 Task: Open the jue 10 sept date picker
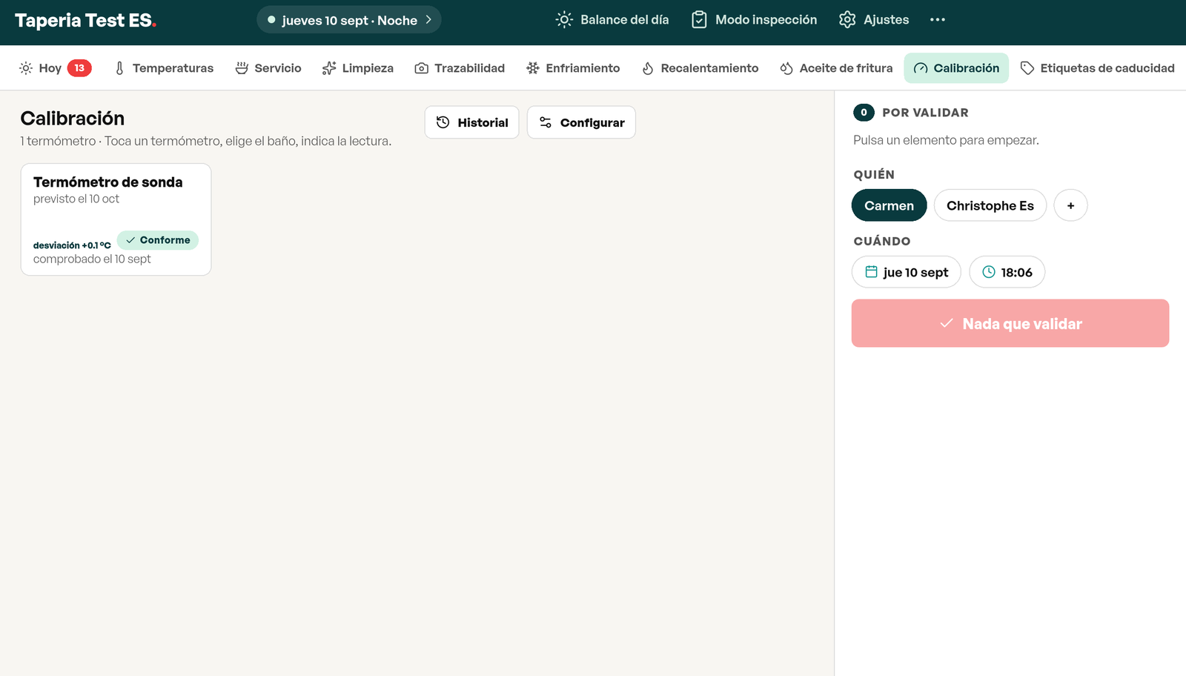[907, 272]
